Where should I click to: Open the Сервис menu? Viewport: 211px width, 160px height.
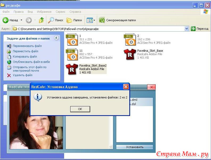60,12
